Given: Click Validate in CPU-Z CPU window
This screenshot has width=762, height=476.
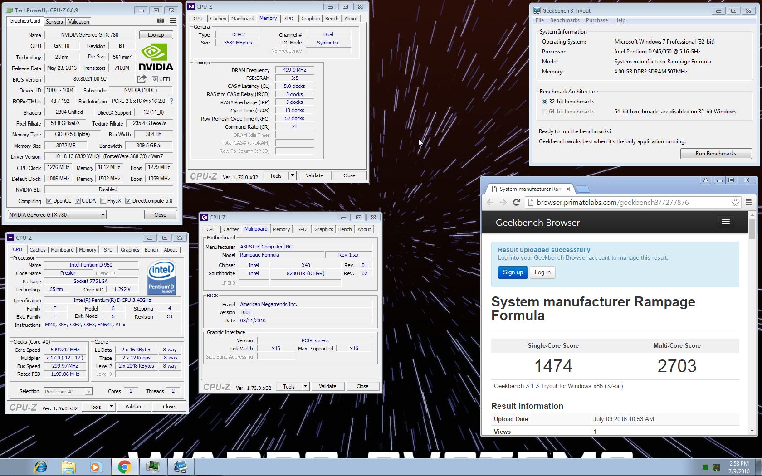Looking at the screenshot, I should click(x=134, y=407).
